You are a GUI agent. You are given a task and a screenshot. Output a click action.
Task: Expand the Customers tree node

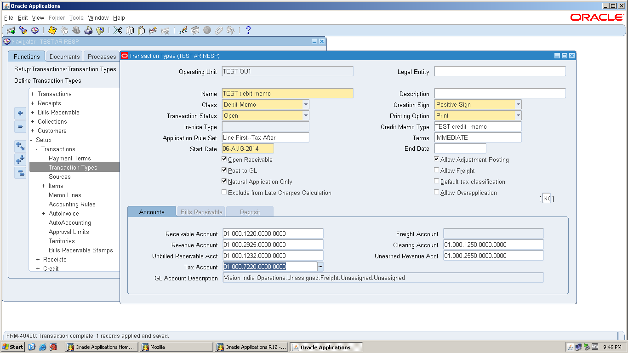pos(33,131)
